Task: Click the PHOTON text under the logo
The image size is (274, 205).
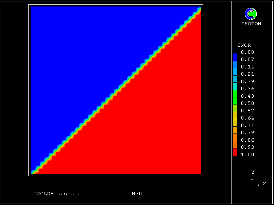Action: click(251, 24)
